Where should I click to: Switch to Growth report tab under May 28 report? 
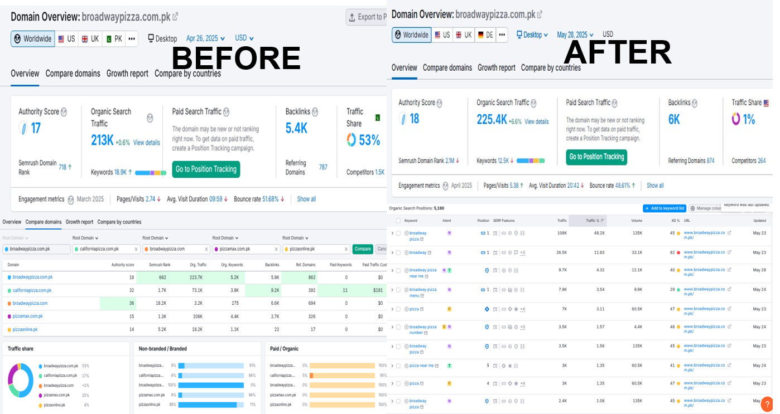coord(496,67)
